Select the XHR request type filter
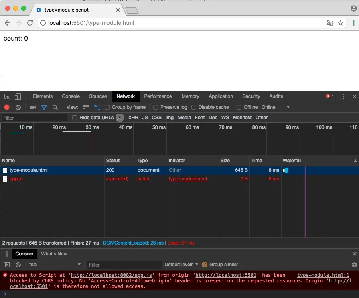 133,118
